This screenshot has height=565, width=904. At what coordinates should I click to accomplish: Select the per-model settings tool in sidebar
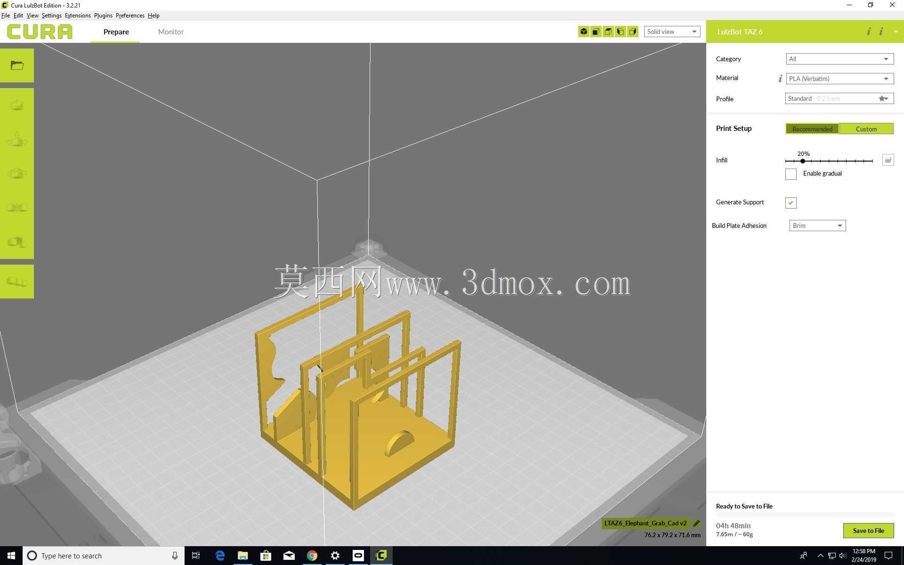click(x=17, y=242)
